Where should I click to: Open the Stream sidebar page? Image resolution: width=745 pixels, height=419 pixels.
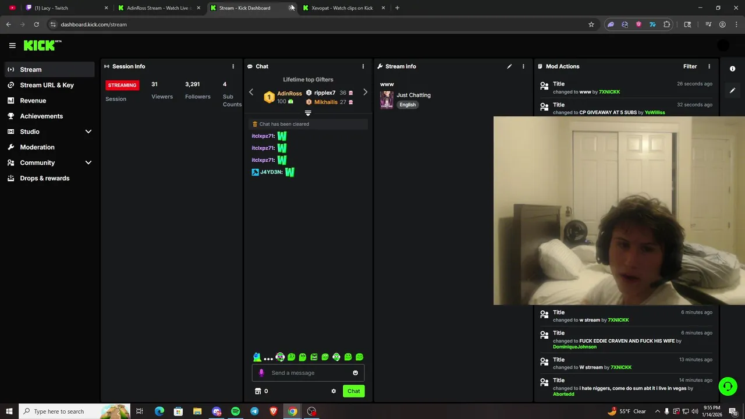click(49, 69)
